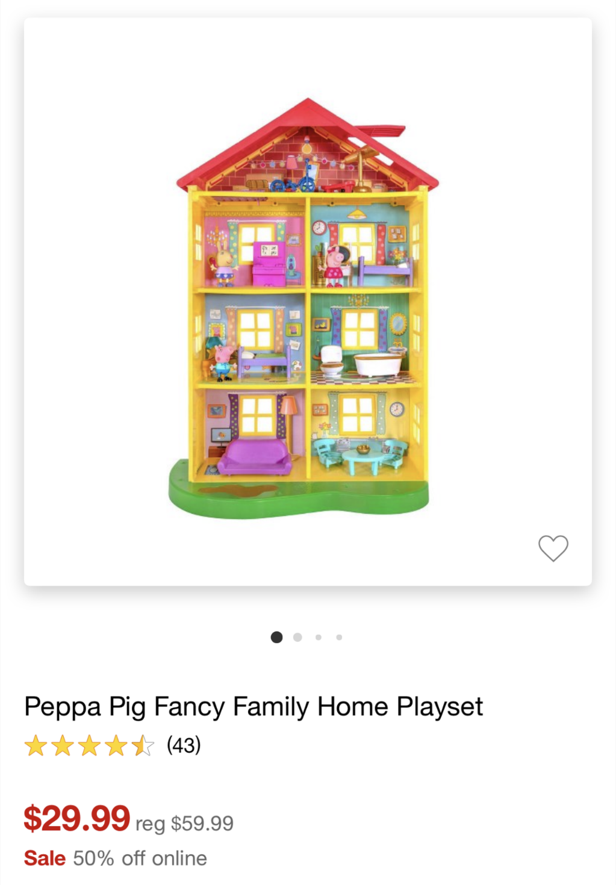Click the red Sale label
616x885 pixels.
(x=45, y=858)
